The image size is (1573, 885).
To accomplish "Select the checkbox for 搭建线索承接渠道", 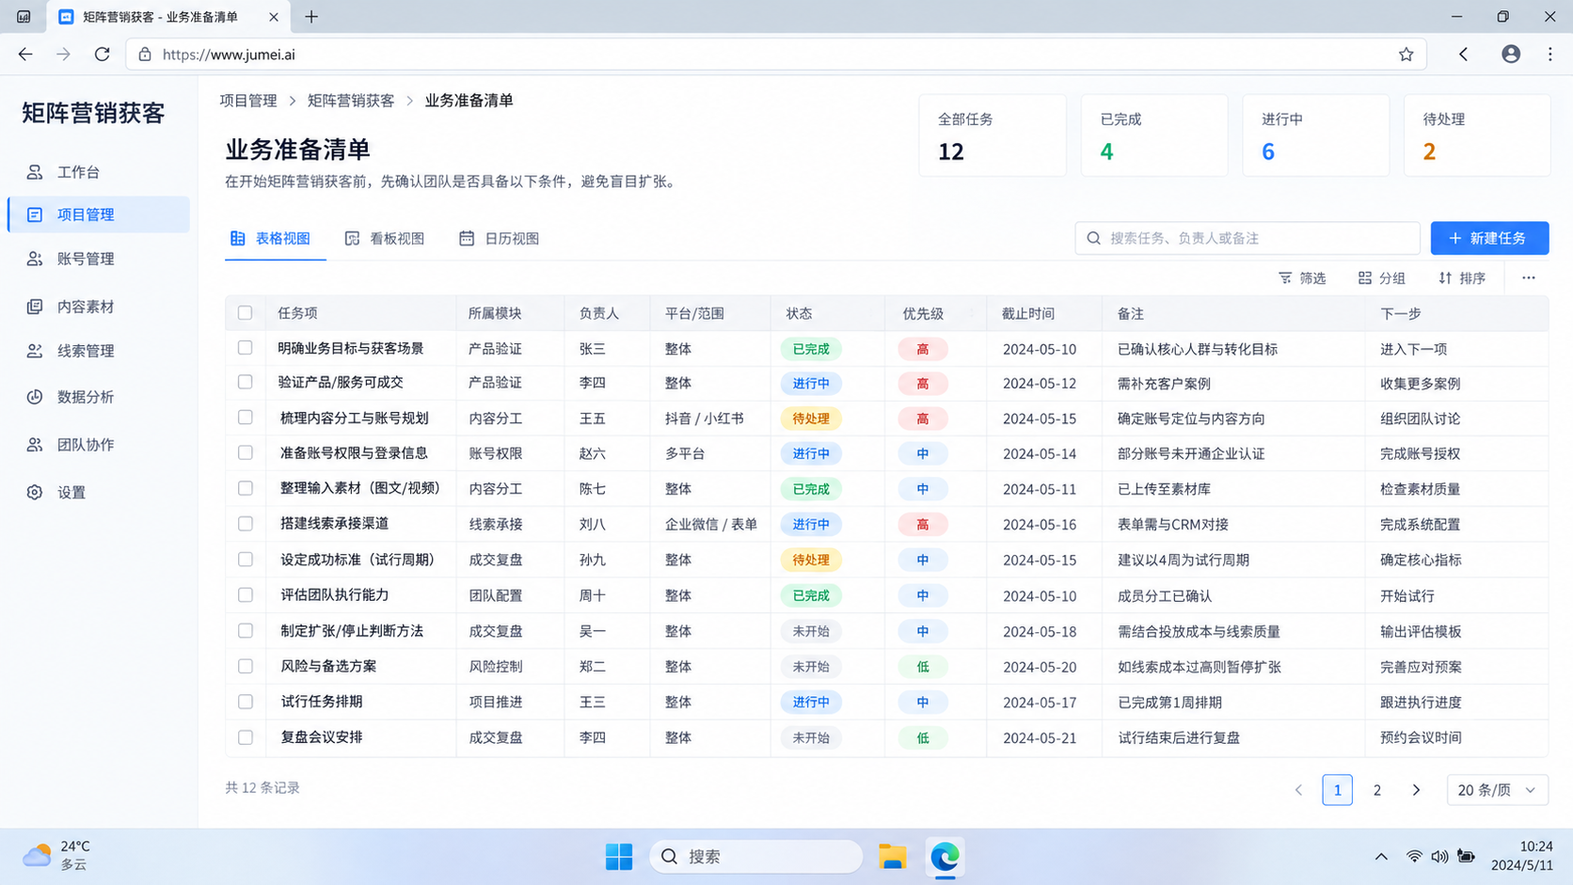I will click(246, 524).
